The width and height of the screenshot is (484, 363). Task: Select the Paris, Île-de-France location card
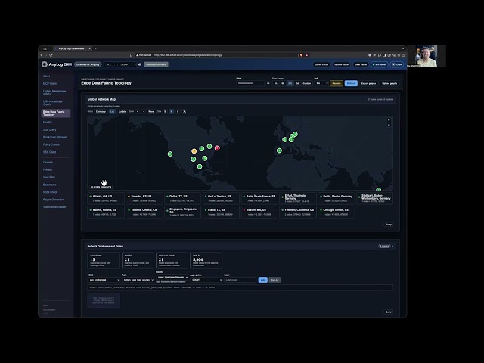(x=259, y=198)
